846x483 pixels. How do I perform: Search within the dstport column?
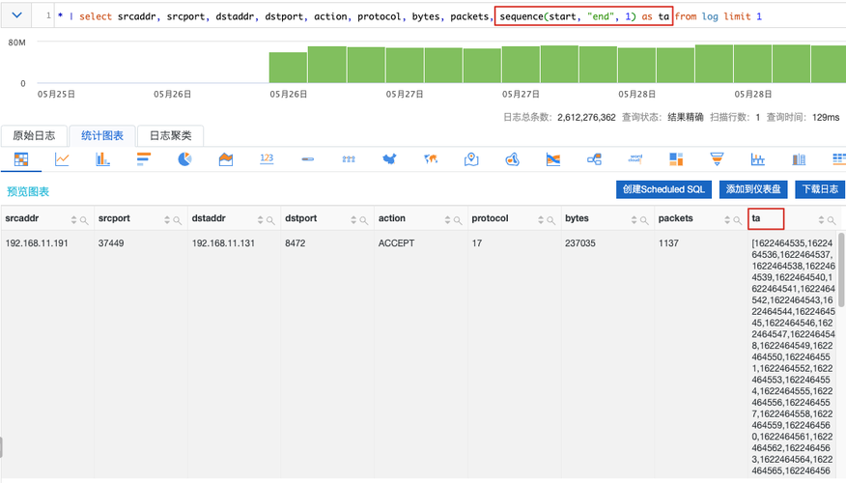tap(364, 220)
